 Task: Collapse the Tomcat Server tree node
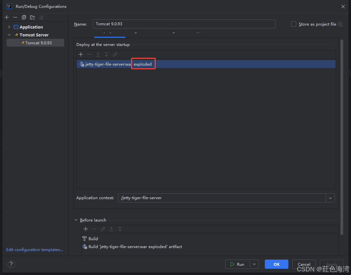pyautogui.click(x=9, y=35)
